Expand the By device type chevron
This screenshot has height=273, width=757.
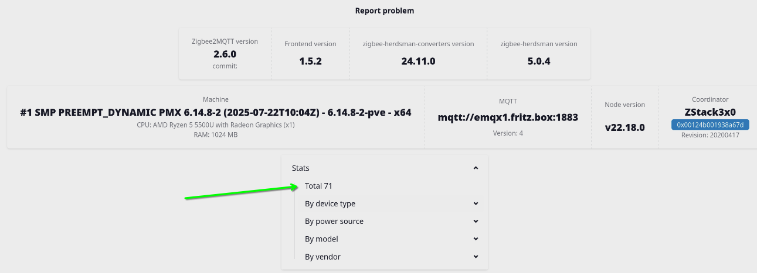pos(476,204)
